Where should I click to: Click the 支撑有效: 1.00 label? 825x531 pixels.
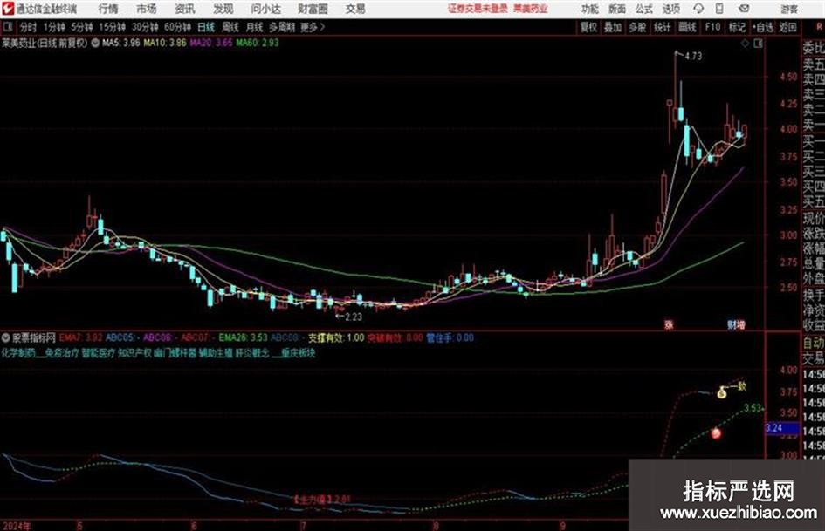tap(336, 337)
